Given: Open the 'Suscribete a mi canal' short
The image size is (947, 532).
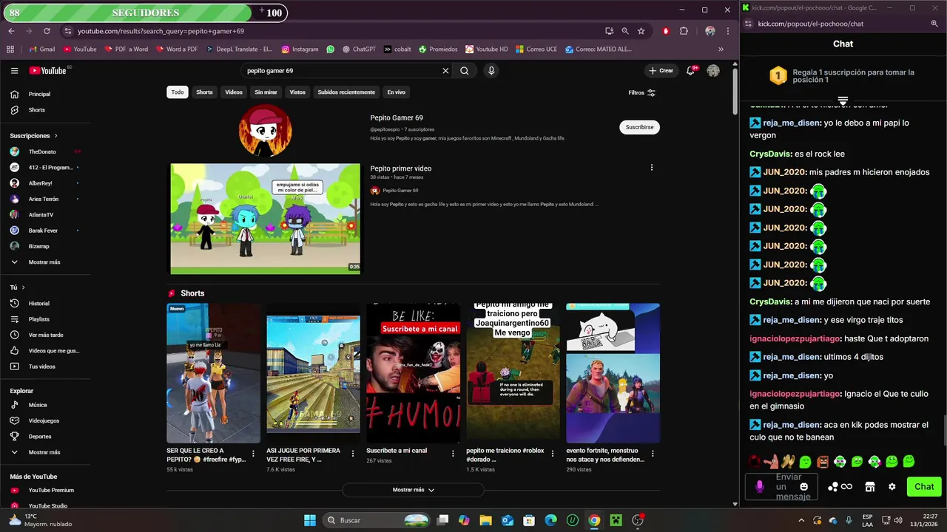Looking at the screenshot, I should 413,373.
